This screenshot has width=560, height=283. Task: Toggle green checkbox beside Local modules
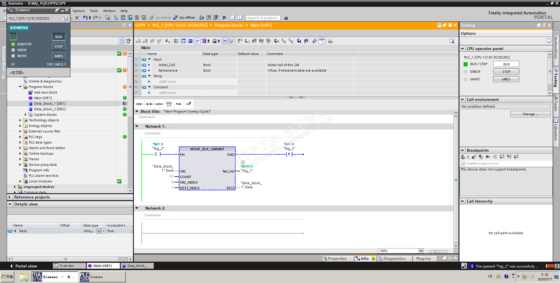click(x=119, y=181)
